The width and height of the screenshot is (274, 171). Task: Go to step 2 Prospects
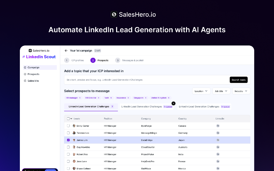[x=99, y=61]
